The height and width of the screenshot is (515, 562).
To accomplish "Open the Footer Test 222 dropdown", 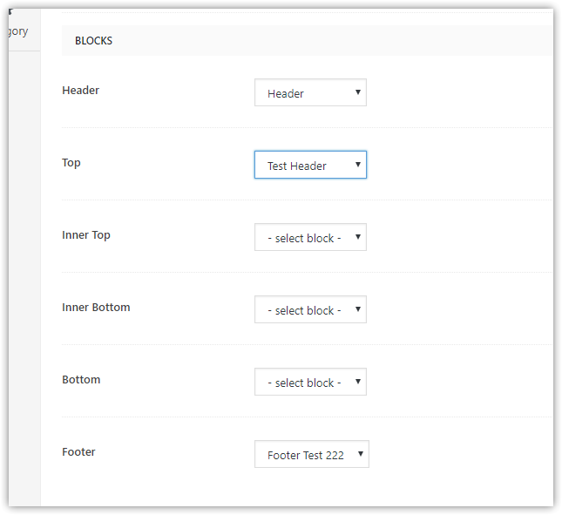I will 312,454.
